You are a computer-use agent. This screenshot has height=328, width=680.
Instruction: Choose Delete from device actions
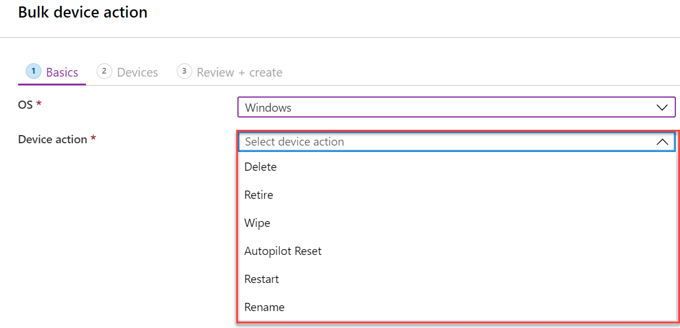(456, 167)
